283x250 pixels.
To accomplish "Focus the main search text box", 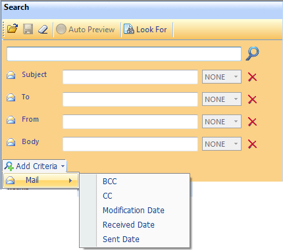I will click(124, 54).
